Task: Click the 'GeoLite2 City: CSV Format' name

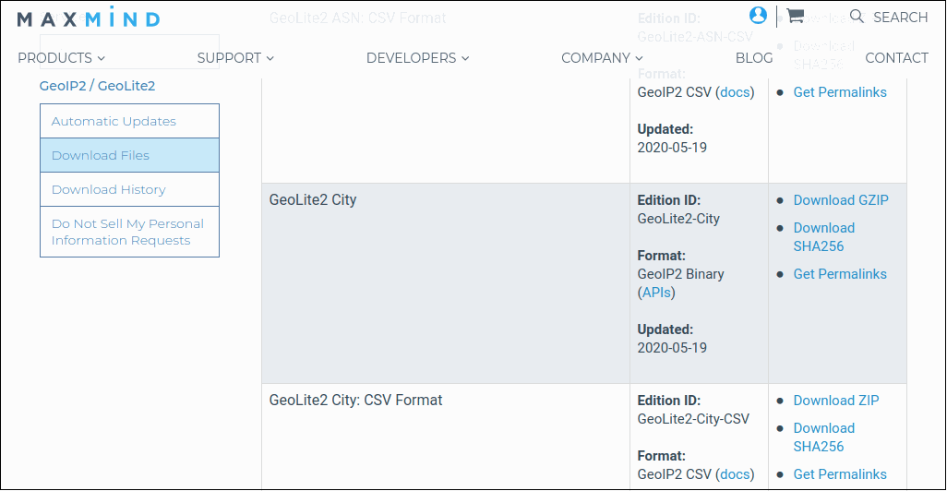Action: [355, 401]
